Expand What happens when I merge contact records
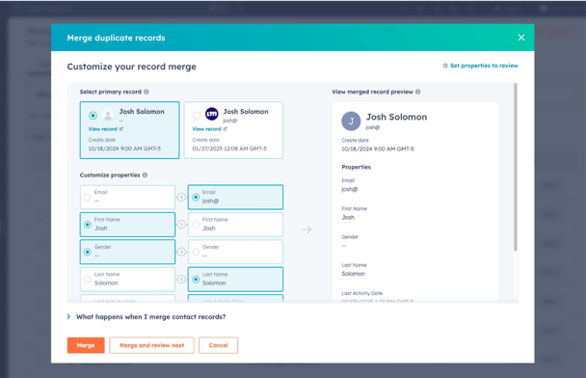The height and width of the screenshot is (378, 586). (146, 316)
